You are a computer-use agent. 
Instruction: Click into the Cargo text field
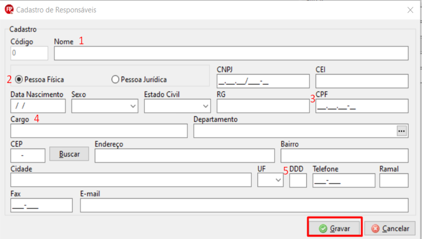[x=98, y=131]
